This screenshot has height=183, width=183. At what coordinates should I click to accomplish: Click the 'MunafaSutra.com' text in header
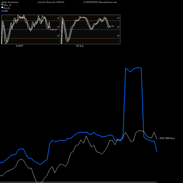(x=108, y=2)
